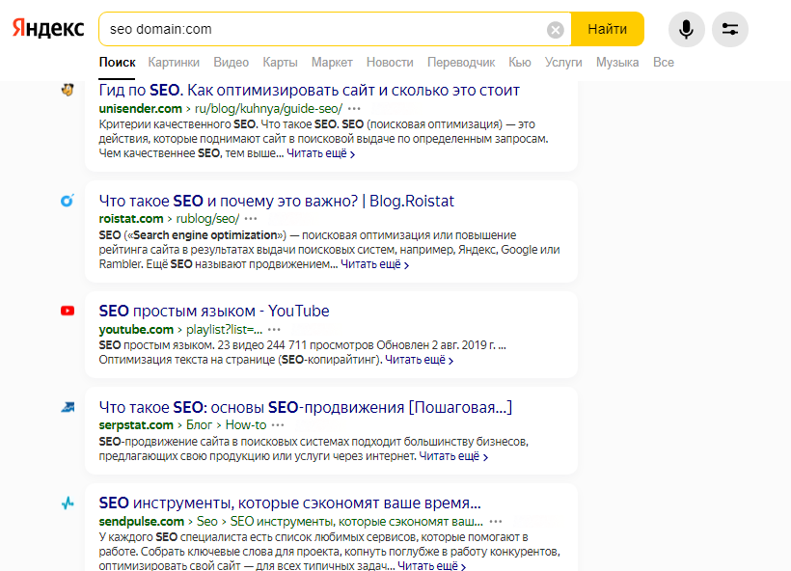Expand 'Читать ещё' in unisender snippet

click(x=321, y=153)
